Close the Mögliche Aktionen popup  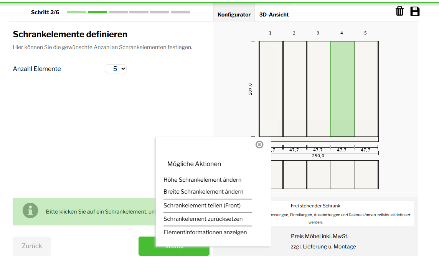259,145
